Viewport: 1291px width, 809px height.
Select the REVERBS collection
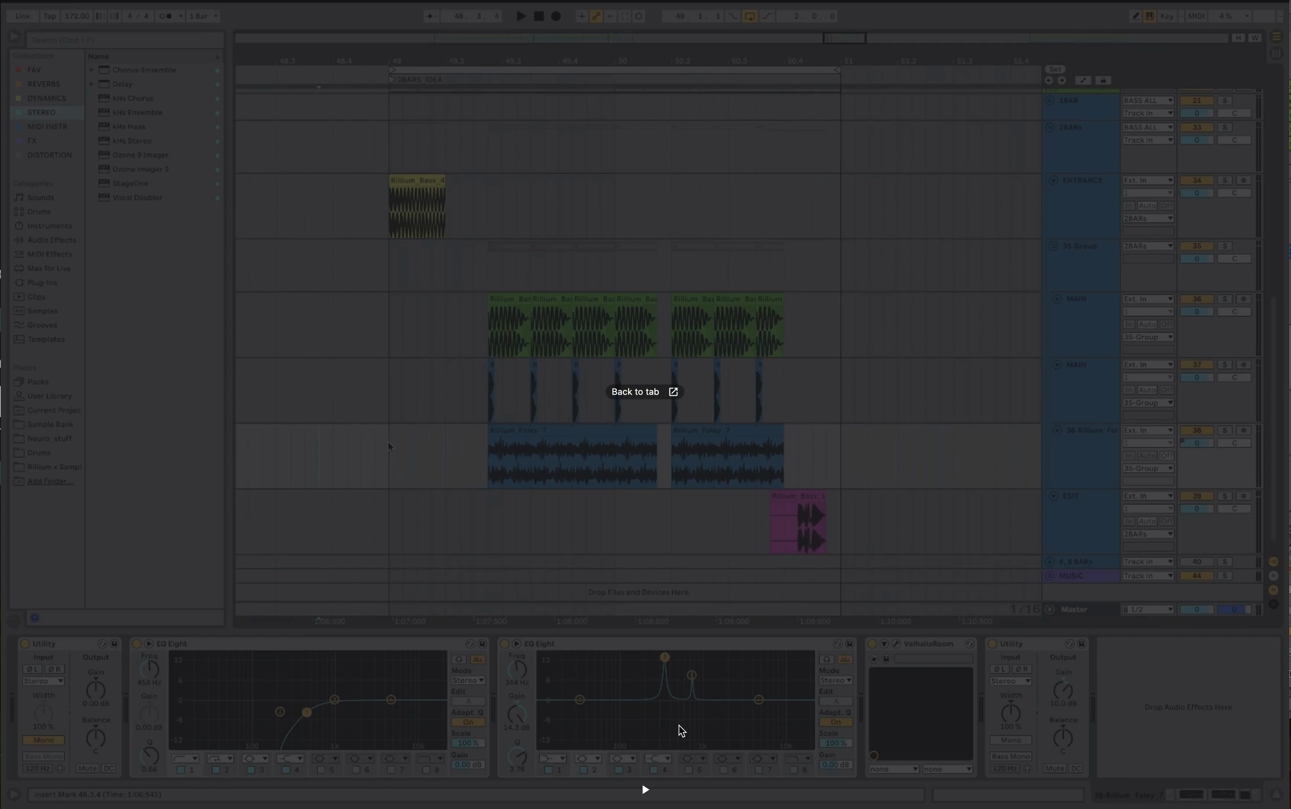tap(44, 84)
